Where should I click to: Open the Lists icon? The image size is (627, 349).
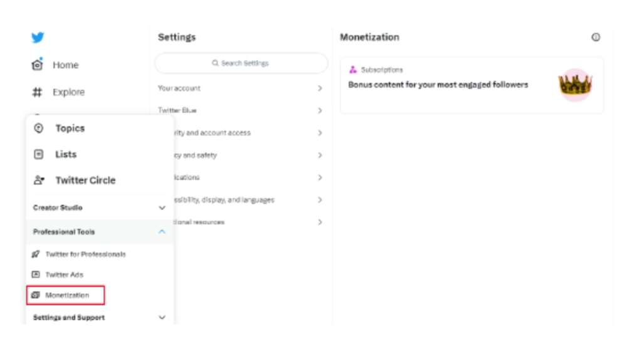coord(38,154)
